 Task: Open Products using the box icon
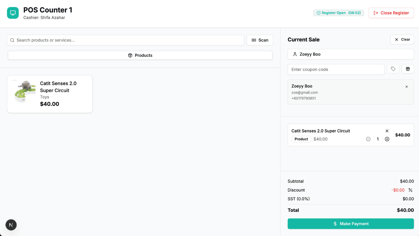[130, 55]
